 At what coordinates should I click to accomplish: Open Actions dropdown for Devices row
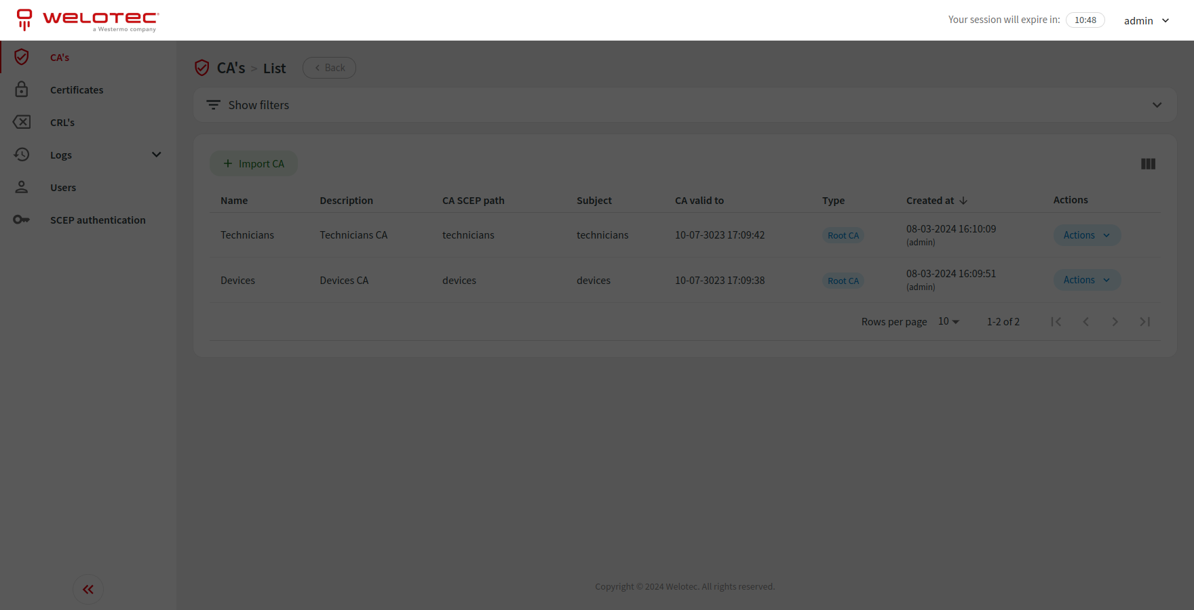(x=1086, y=280)
